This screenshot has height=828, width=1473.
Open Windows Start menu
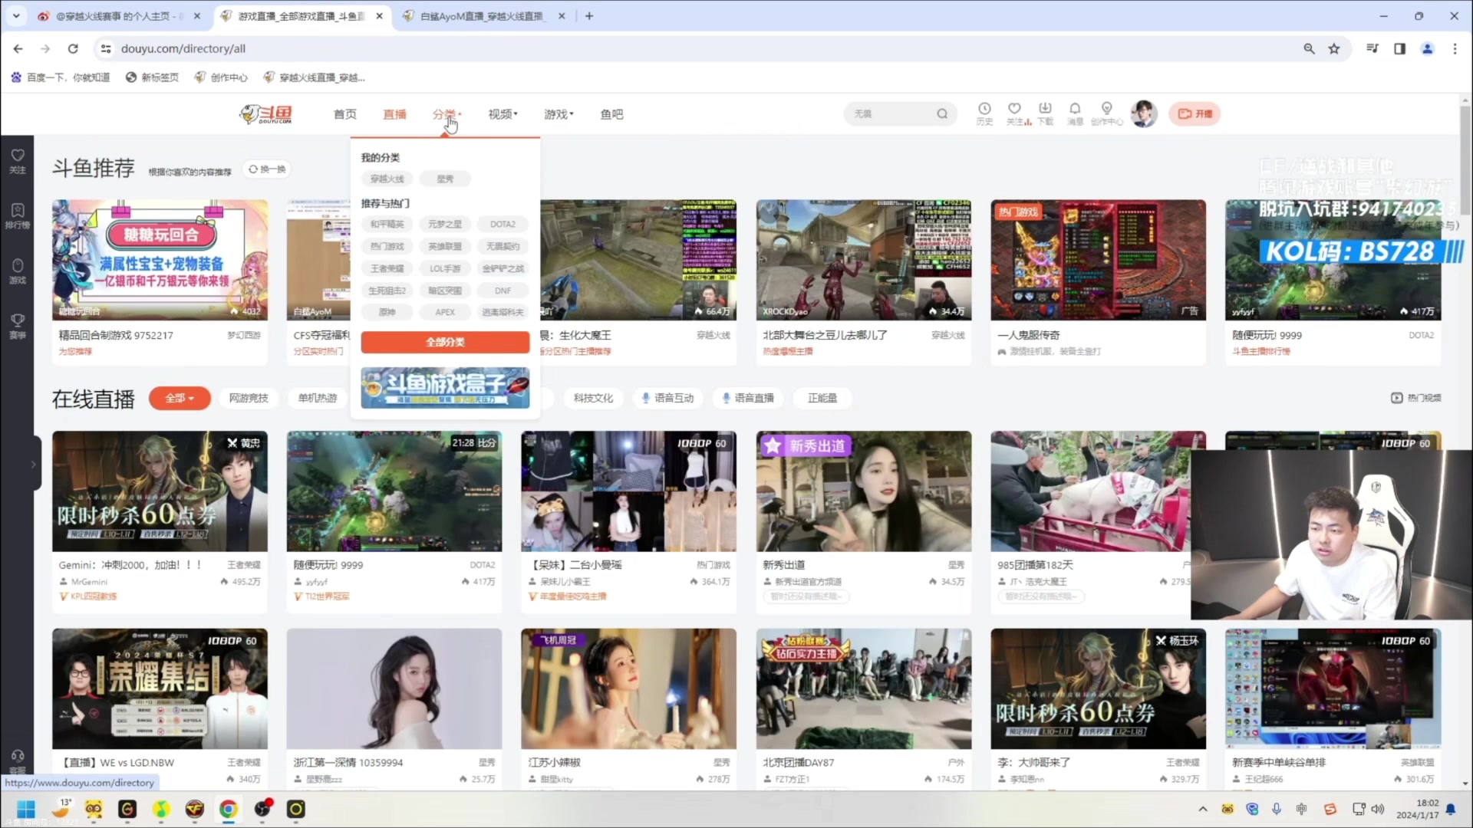(26, 809)
